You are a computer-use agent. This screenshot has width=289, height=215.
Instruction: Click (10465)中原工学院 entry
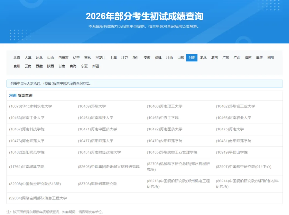coord(163,118)
